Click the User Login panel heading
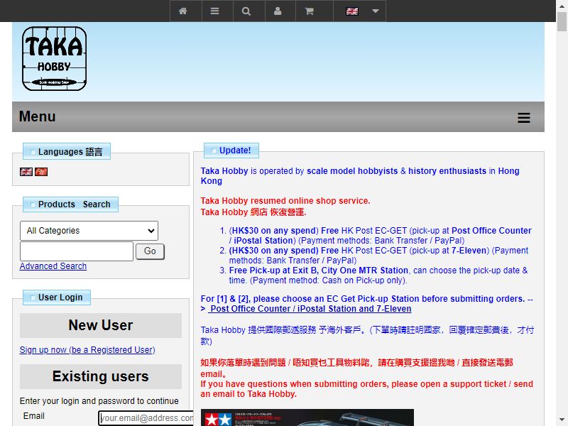 [x=57, y=297]
